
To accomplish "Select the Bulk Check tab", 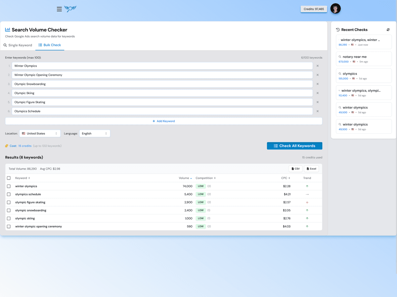I will [50, 45].
